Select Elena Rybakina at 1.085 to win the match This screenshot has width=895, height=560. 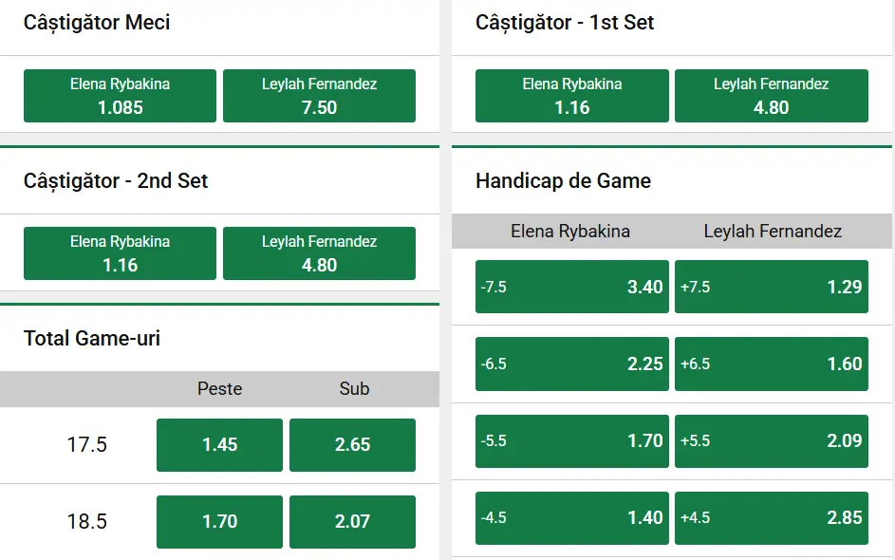pyautogui.click(x=119, y=95)
